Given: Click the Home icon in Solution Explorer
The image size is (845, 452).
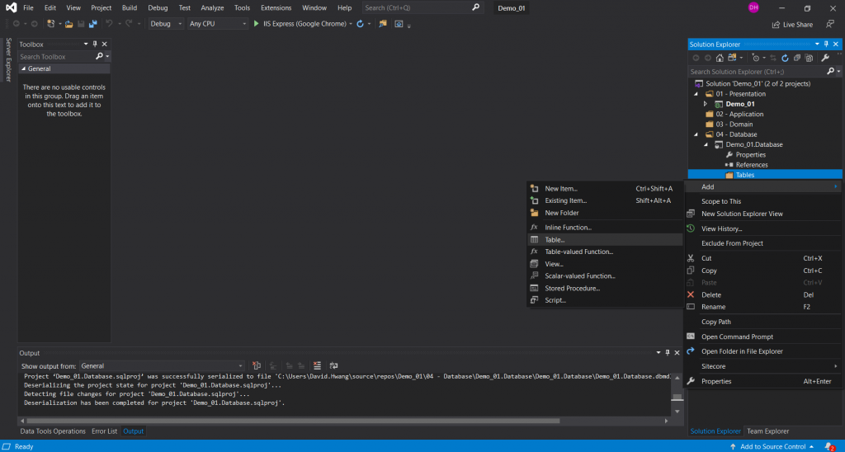Looking at the screenshot, I should [720, 58].
